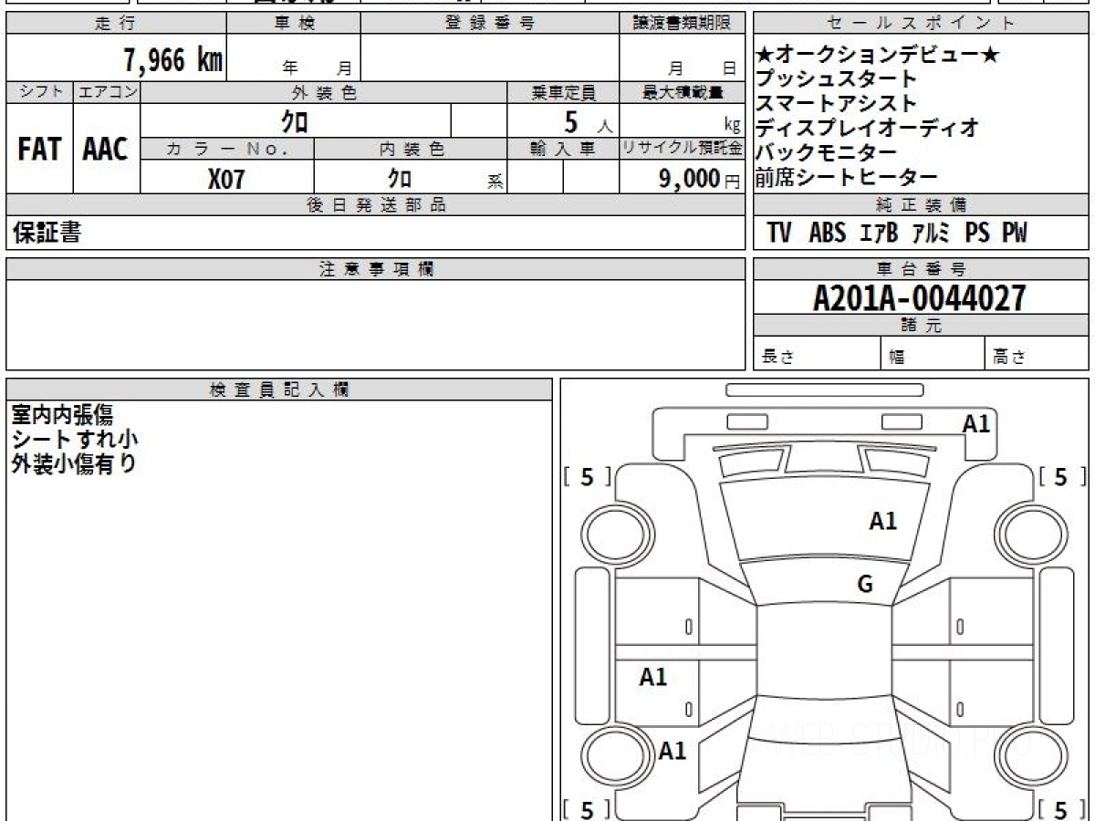Select the X07 color code

pos(226,179)
